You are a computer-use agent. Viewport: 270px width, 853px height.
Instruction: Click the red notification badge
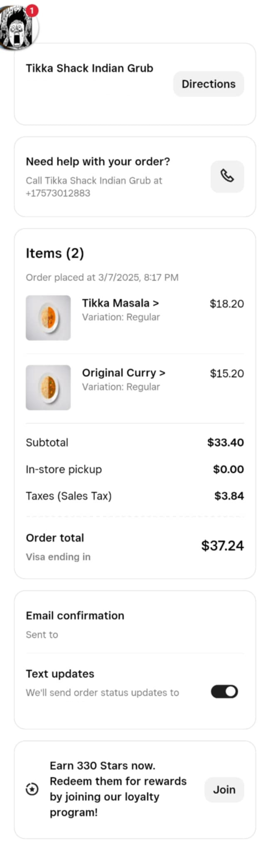point(32,10)
